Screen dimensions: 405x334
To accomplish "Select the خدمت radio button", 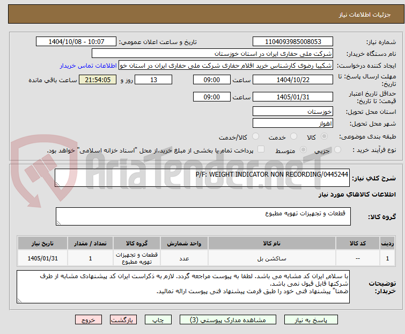I will click(x=293, y=136).
